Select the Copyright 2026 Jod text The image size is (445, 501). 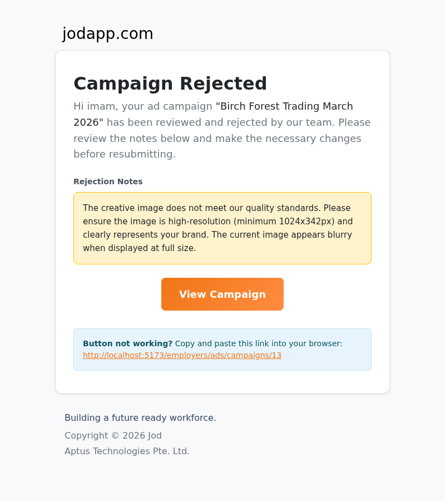click(113, 435)
